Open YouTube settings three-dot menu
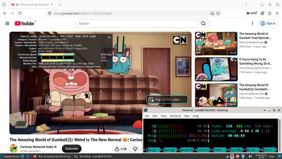This screenshot has height=159, width=282. coord(253,23)
